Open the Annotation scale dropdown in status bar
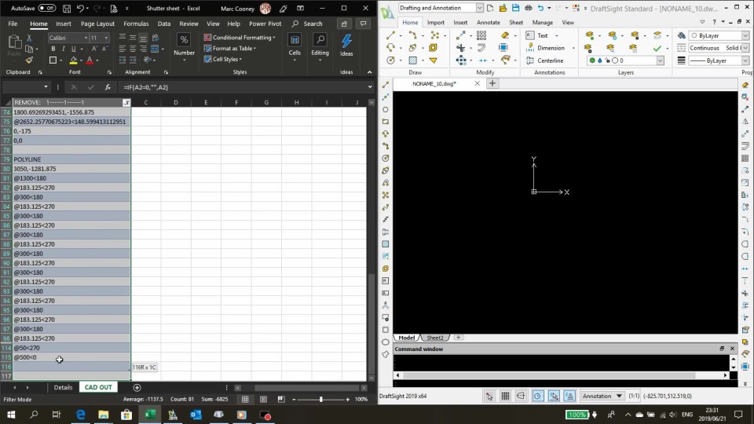Image resolution: width=754 pixels, height=424 pixels. [602, 396]
